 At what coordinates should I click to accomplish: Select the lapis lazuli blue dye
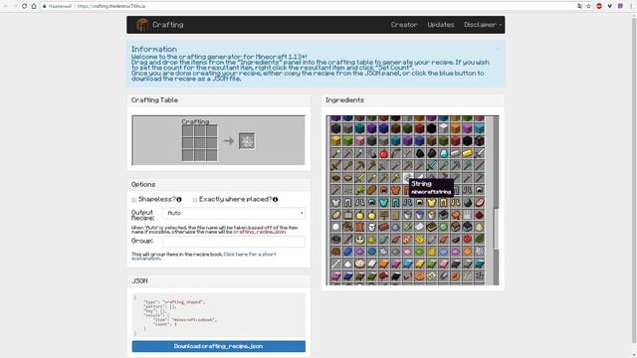point(347,252)
